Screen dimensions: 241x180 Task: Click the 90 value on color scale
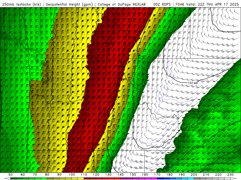pos(59,175)
